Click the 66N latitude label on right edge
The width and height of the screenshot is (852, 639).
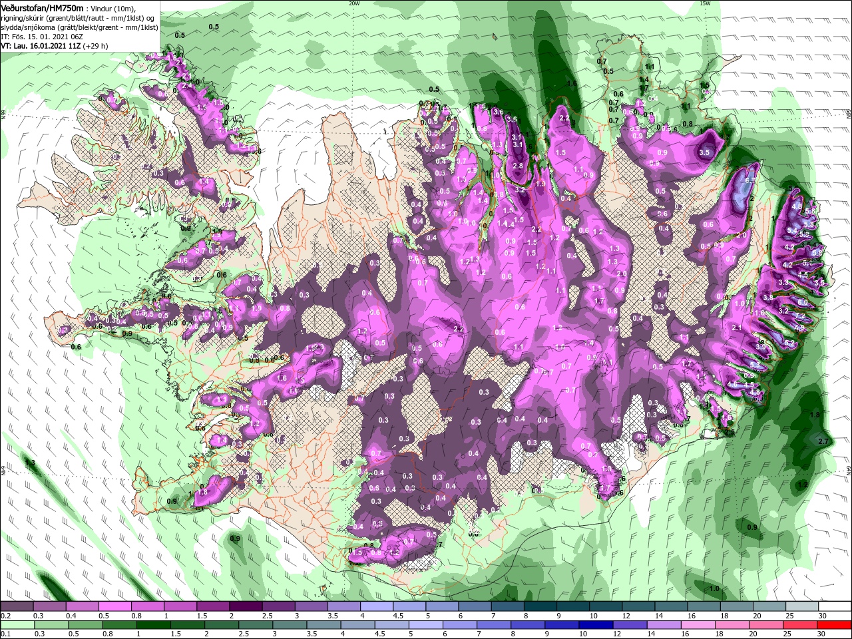848,113
